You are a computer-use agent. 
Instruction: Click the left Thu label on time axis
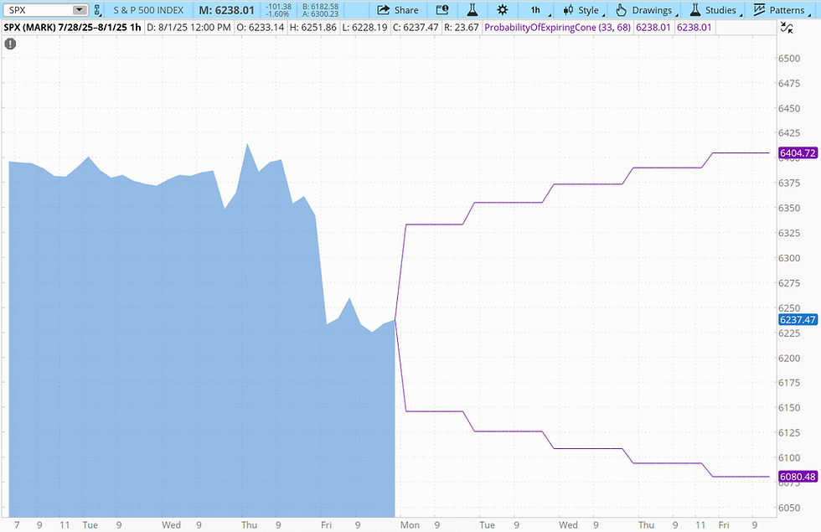point(250,524)
